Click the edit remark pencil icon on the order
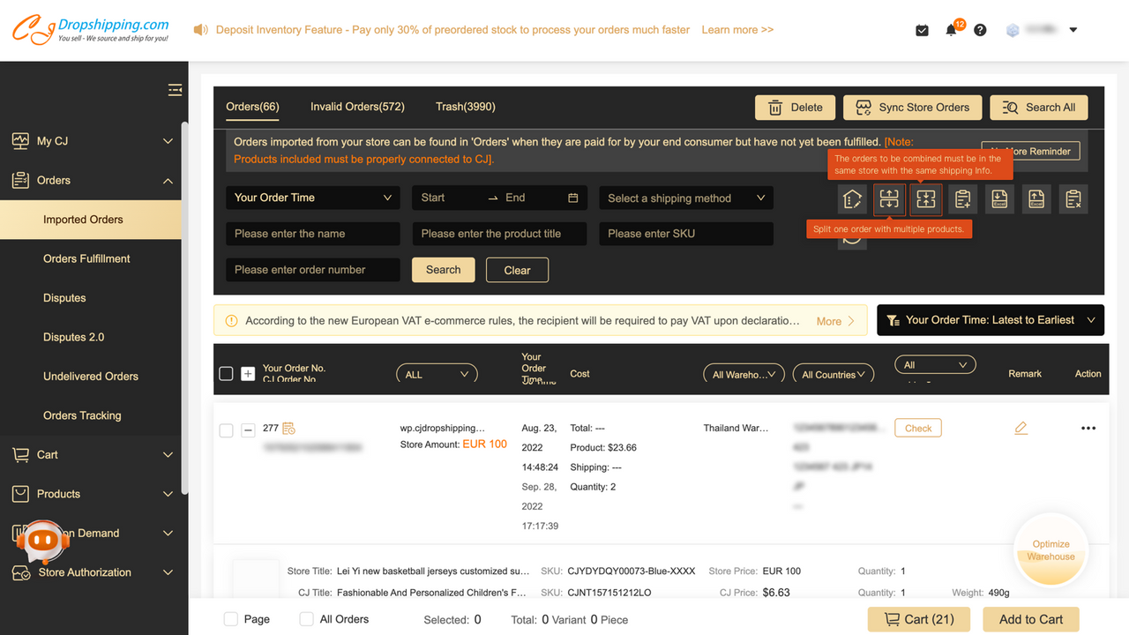 [x=1021, y=428]
